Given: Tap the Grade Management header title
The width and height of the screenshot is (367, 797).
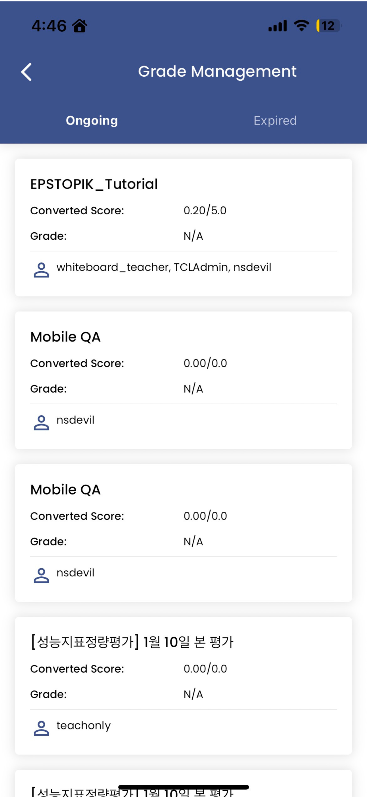Looking at the screenshot, I should pyautogui.click(x=217, y=72).
